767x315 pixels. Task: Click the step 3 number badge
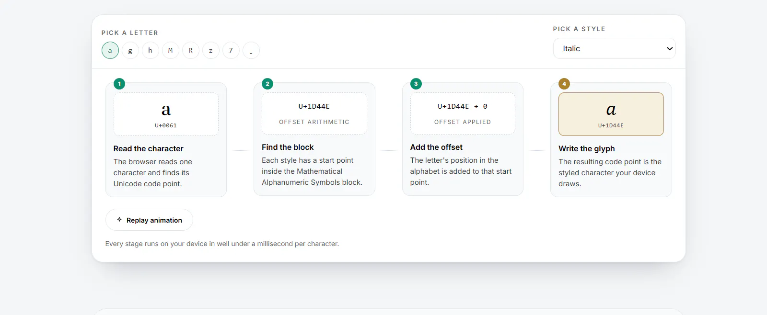coord(416,84)
